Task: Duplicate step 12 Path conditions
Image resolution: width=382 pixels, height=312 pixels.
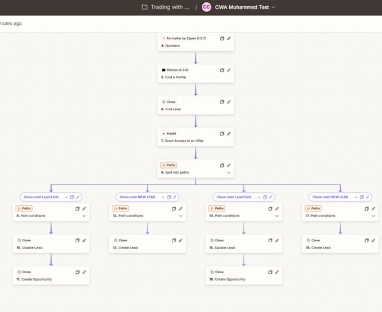Action: [174, 209]
